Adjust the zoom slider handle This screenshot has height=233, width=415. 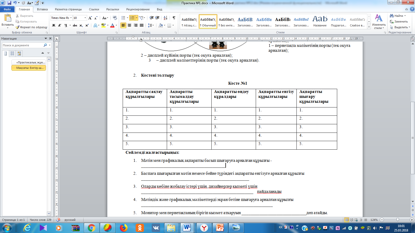(x=398, y=220)
